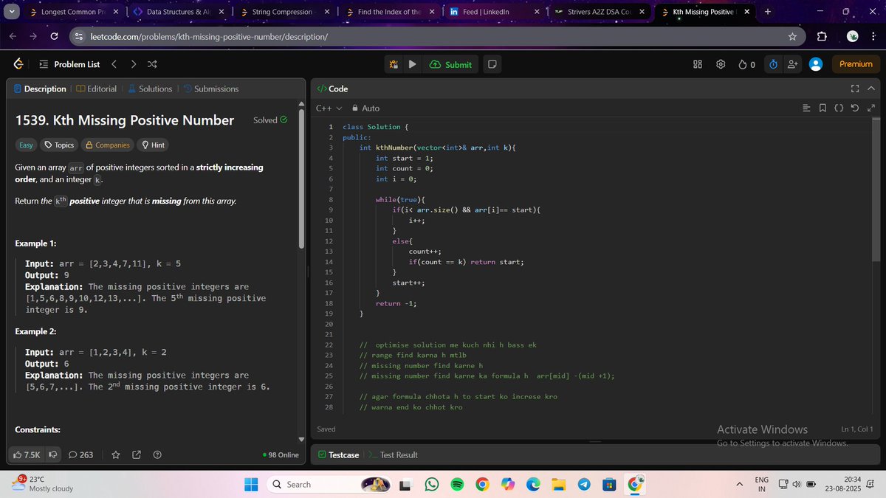The height and width of the screenshot is (498, 886).
Task: Open Telegram from the taskbar
Action: 583,484
